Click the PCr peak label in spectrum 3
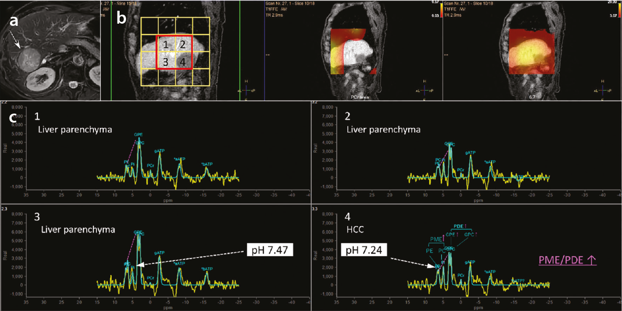The width and height of the screenshot is (622, 311). [151, 278]
